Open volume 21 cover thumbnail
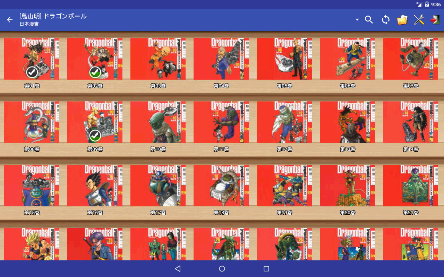444x277 pixels. [x=411, y=186]
